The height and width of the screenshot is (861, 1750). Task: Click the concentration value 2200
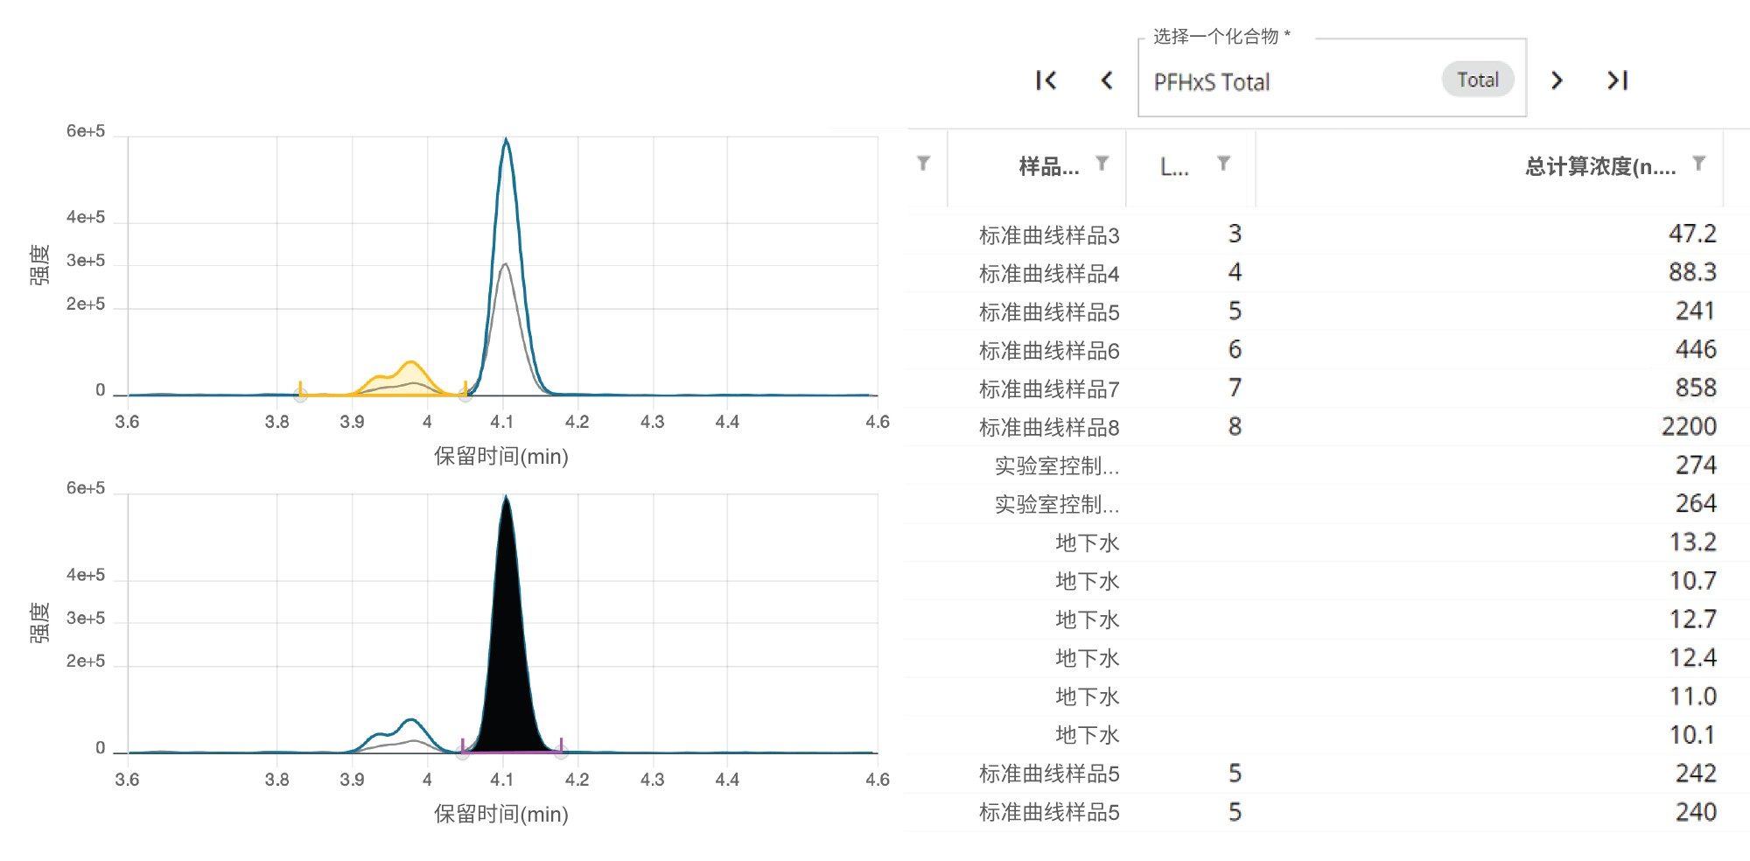click(1690, 426)
